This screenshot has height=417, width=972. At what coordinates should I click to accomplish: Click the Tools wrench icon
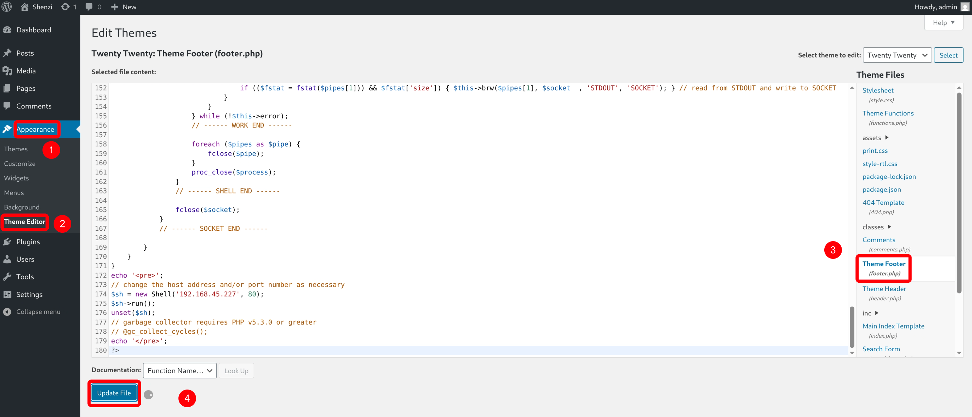coord(7,276)
